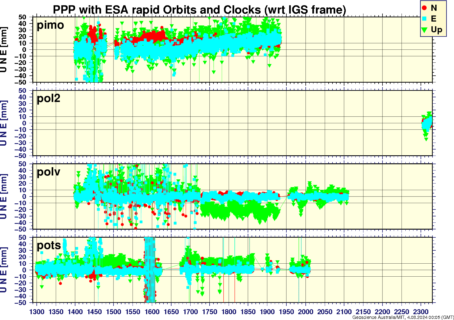
Task: Click y-axis label 20 in polv panel
Action: coord(22,183)
